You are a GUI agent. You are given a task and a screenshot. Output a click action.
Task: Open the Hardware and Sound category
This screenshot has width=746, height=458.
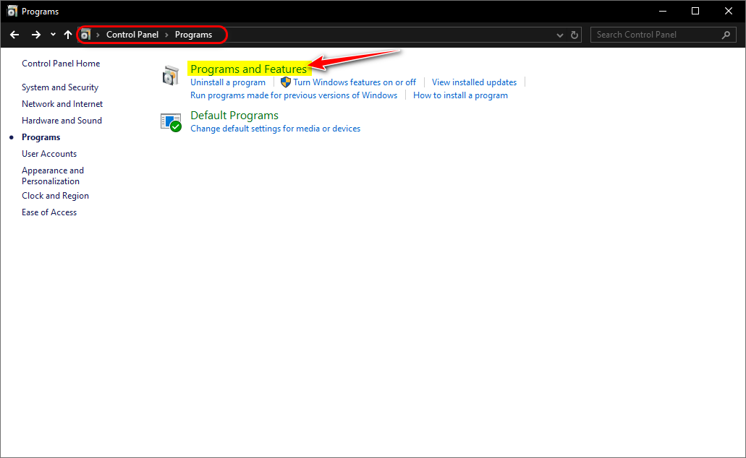tap(62, 120)
